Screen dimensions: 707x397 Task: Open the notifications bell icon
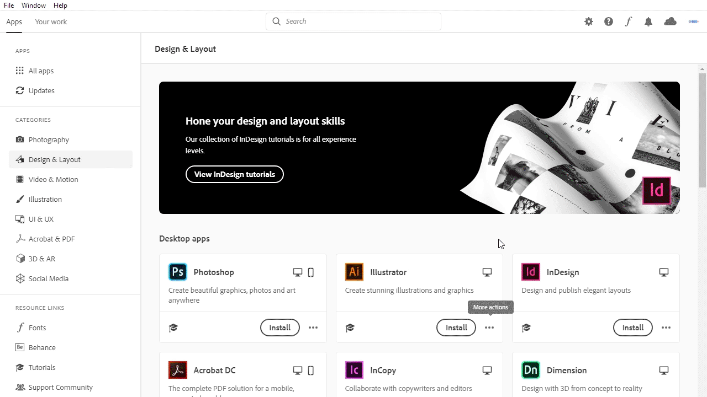point(648,22)
